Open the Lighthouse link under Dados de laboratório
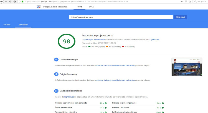The image size is (208, 113). (69, 97)
